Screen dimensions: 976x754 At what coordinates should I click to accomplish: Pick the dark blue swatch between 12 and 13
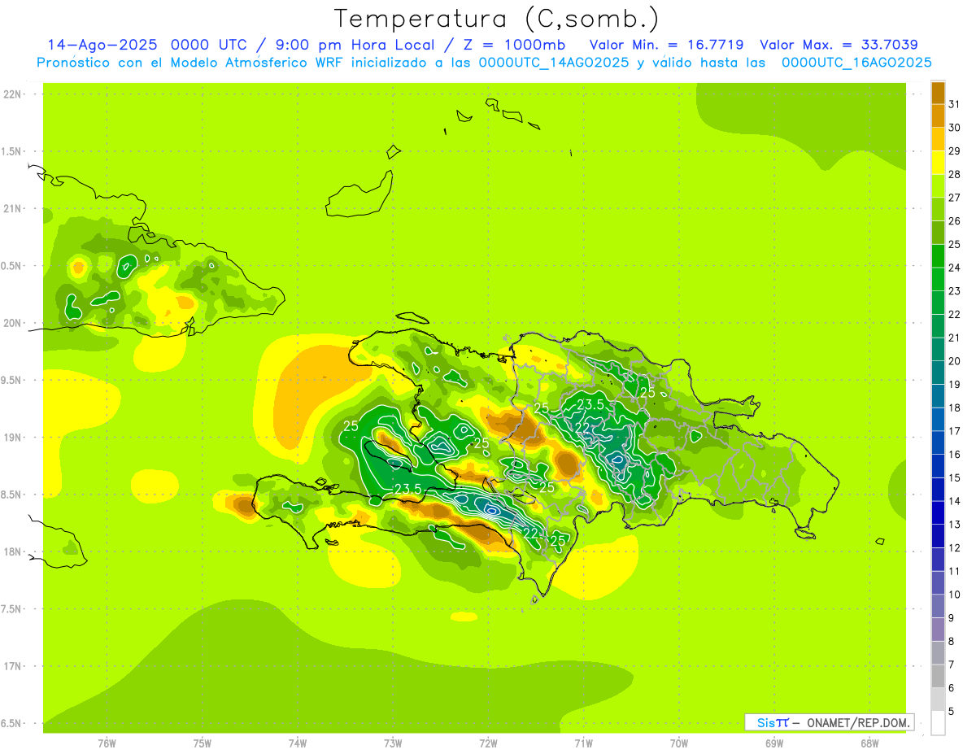click(938, 536)
